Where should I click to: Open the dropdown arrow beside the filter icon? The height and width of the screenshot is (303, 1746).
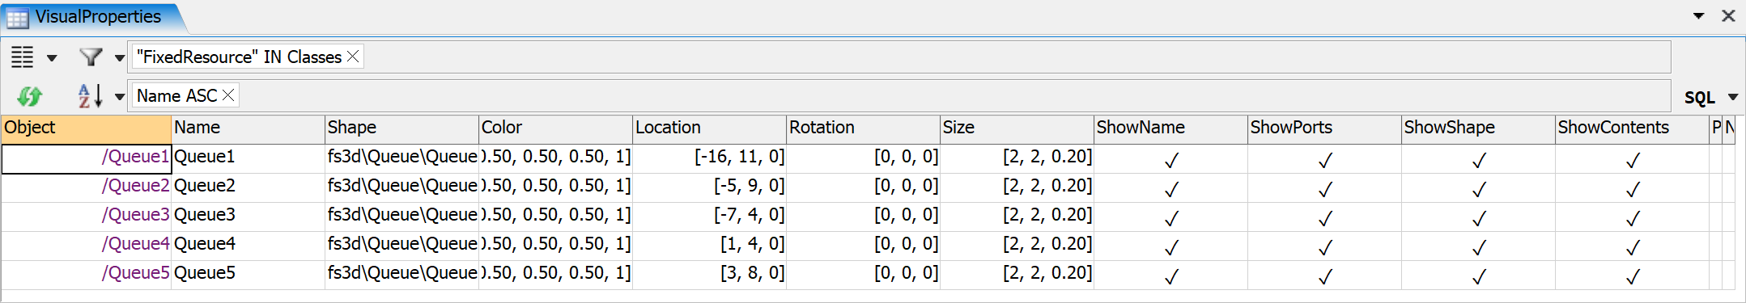coord(120,58)
